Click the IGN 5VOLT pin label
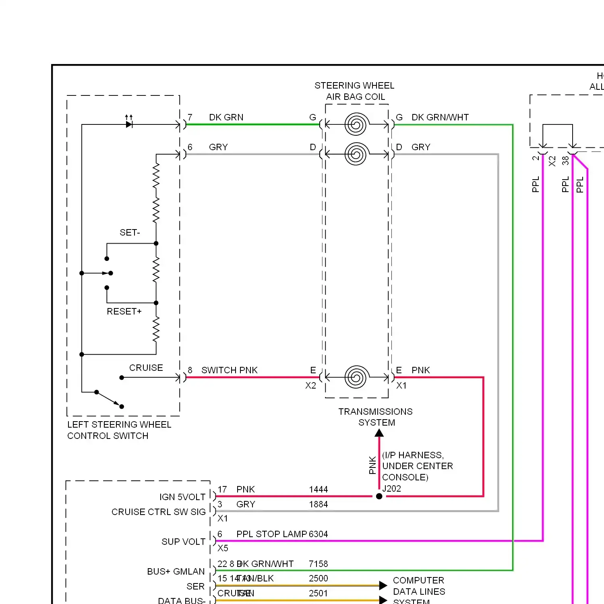The image size is (604, 604). 182,497
